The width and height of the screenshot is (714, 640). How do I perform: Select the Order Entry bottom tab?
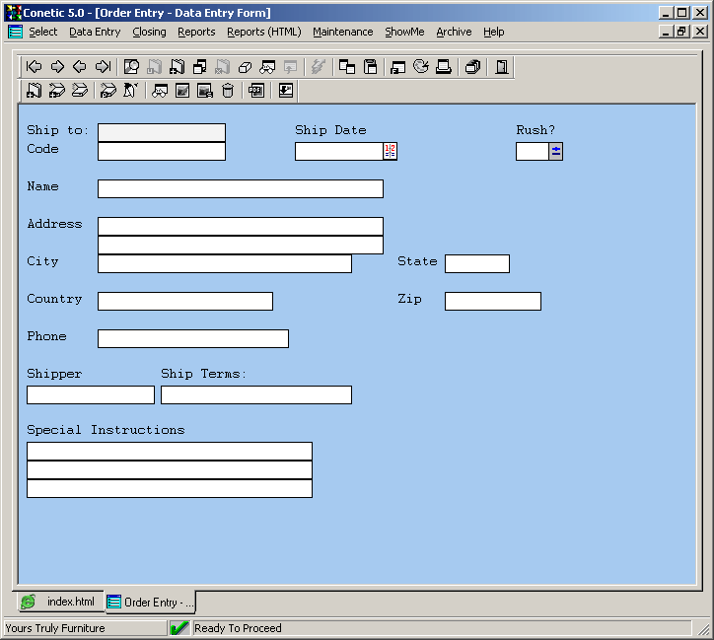[151, 603]
